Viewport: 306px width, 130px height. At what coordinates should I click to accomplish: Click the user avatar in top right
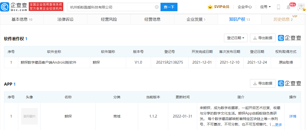click(x=301, y=7)
